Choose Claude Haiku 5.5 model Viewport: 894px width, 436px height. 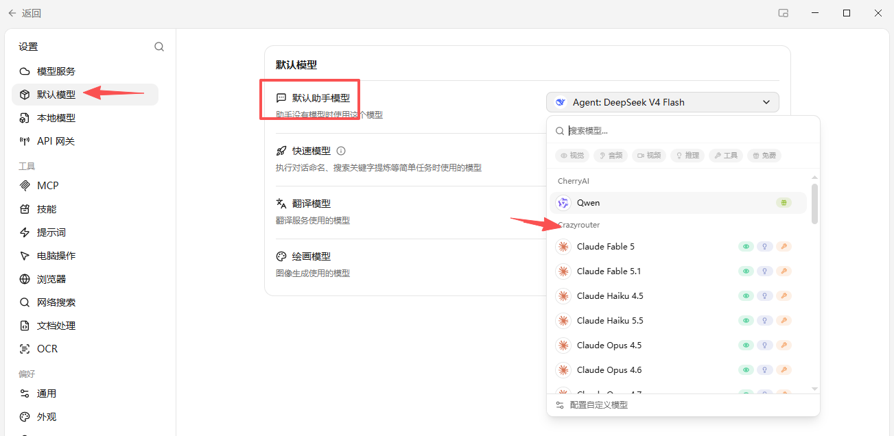678,321
